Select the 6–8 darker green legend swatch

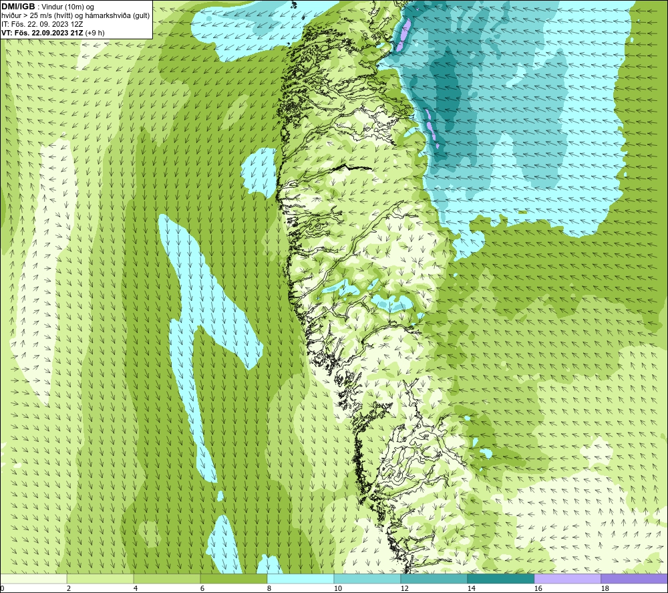[x=233, y=578]
